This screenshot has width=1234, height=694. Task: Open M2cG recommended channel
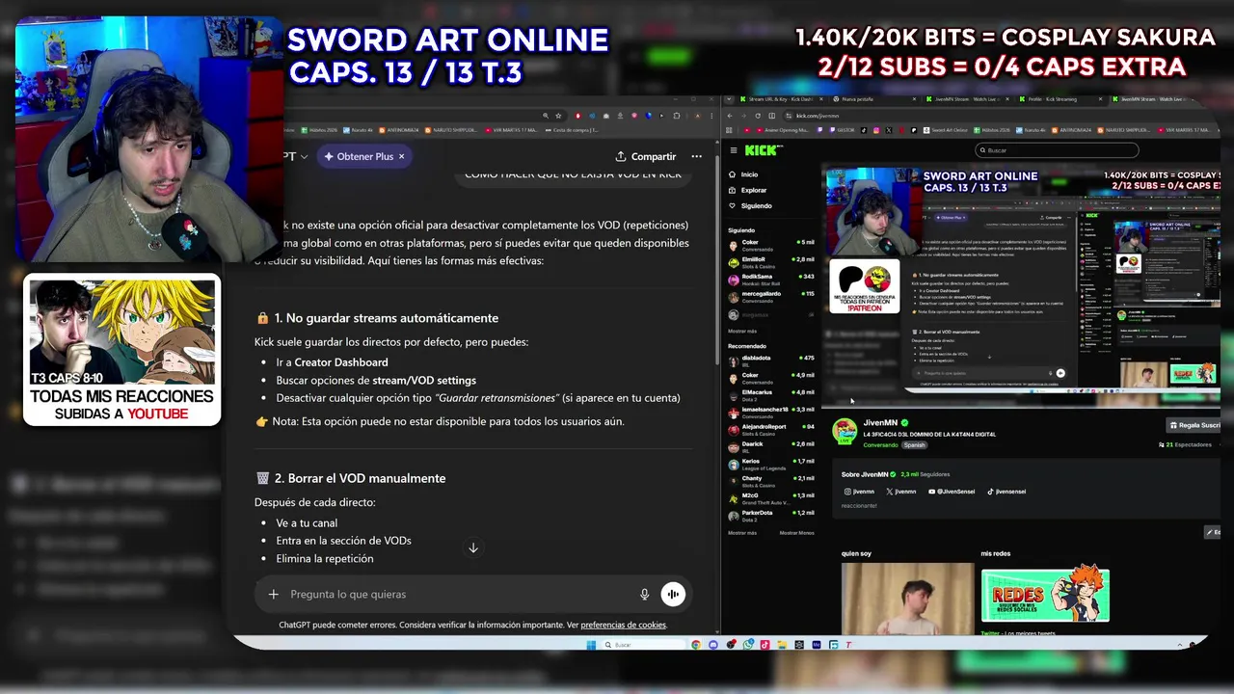(771, 497)
